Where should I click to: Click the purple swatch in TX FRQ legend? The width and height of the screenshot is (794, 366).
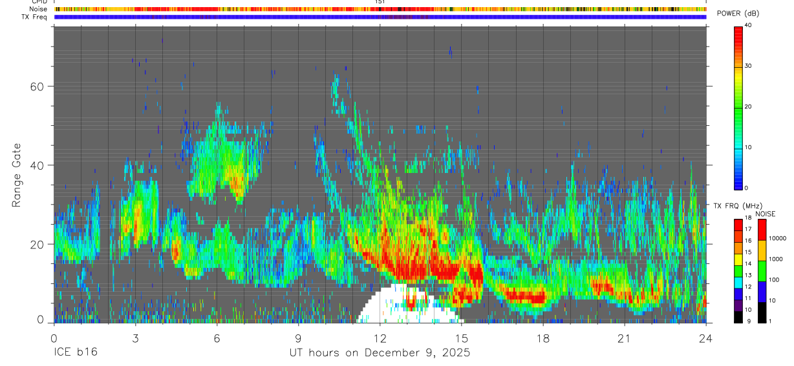(x=738, y=304)
